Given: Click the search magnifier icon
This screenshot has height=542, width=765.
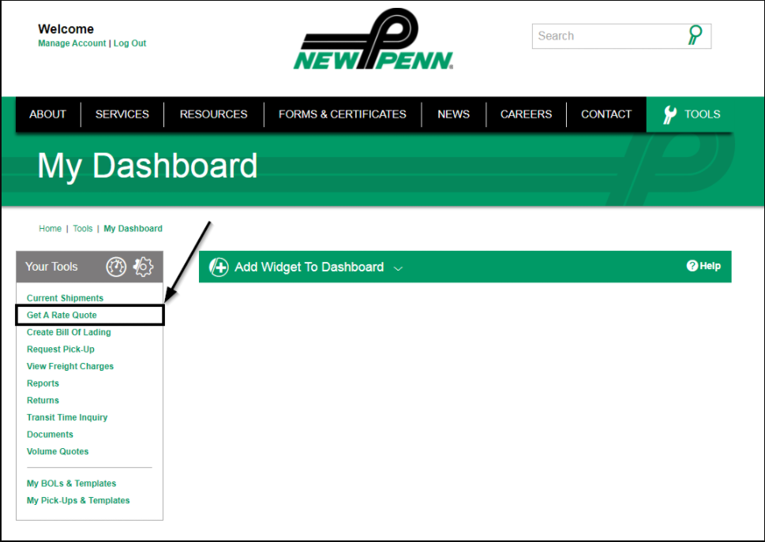Looking at the screenshot, I should coord(695,36).
